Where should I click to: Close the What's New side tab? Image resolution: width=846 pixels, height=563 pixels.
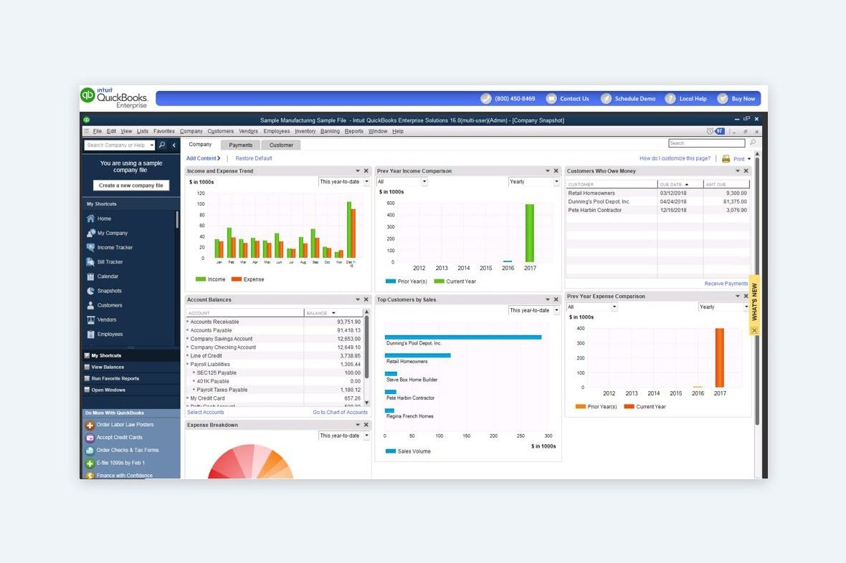[x=754, y=331]
